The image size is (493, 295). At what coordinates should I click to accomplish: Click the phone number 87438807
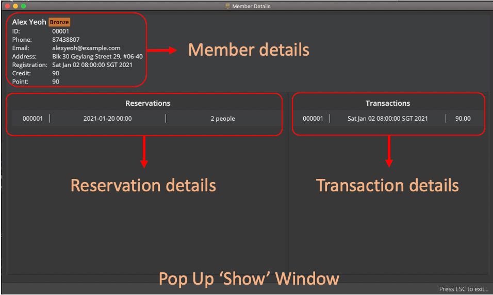point(65,40)
